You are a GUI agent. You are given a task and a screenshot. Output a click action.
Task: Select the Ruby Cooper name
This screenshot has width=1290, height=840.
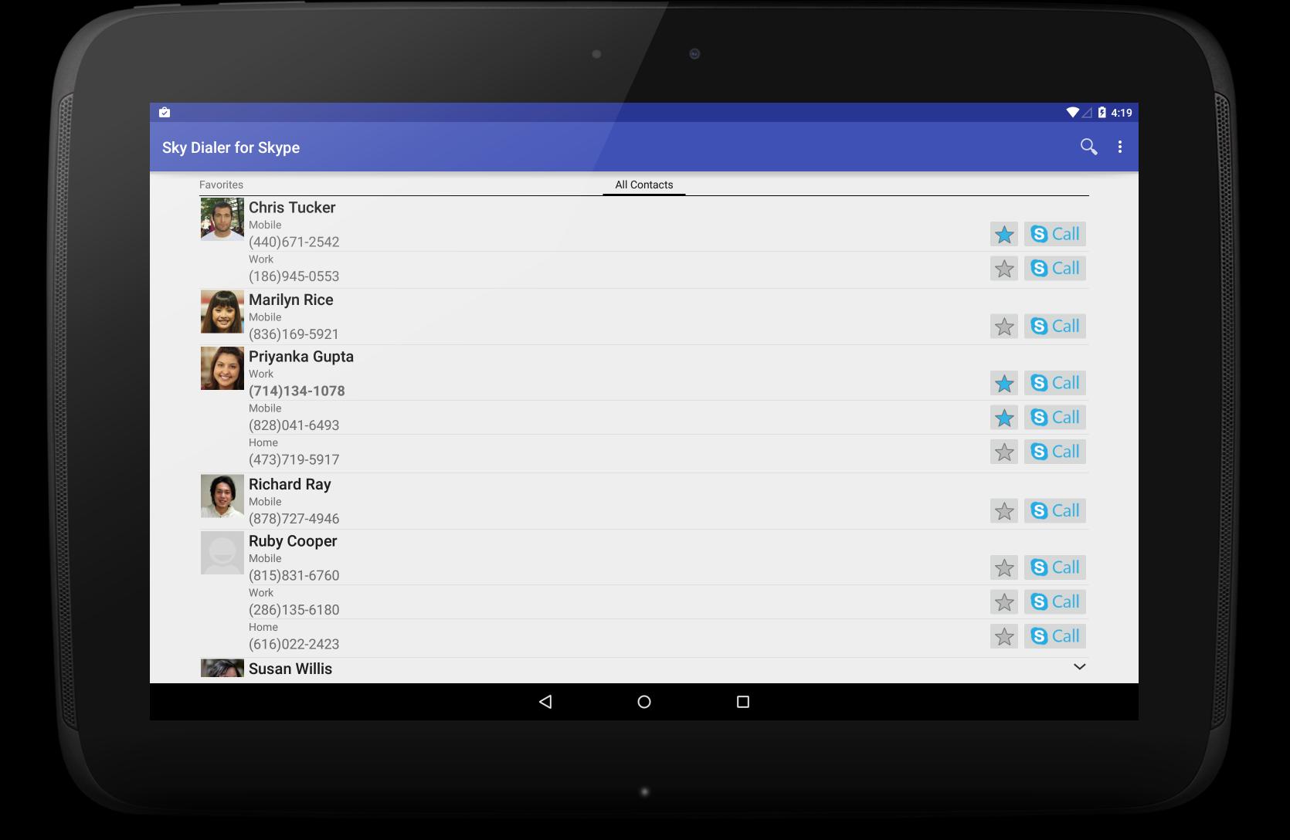click(293, 541)
